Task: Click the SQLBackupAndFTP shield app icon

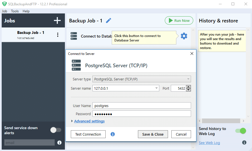Action: click(x=4, y=4)
